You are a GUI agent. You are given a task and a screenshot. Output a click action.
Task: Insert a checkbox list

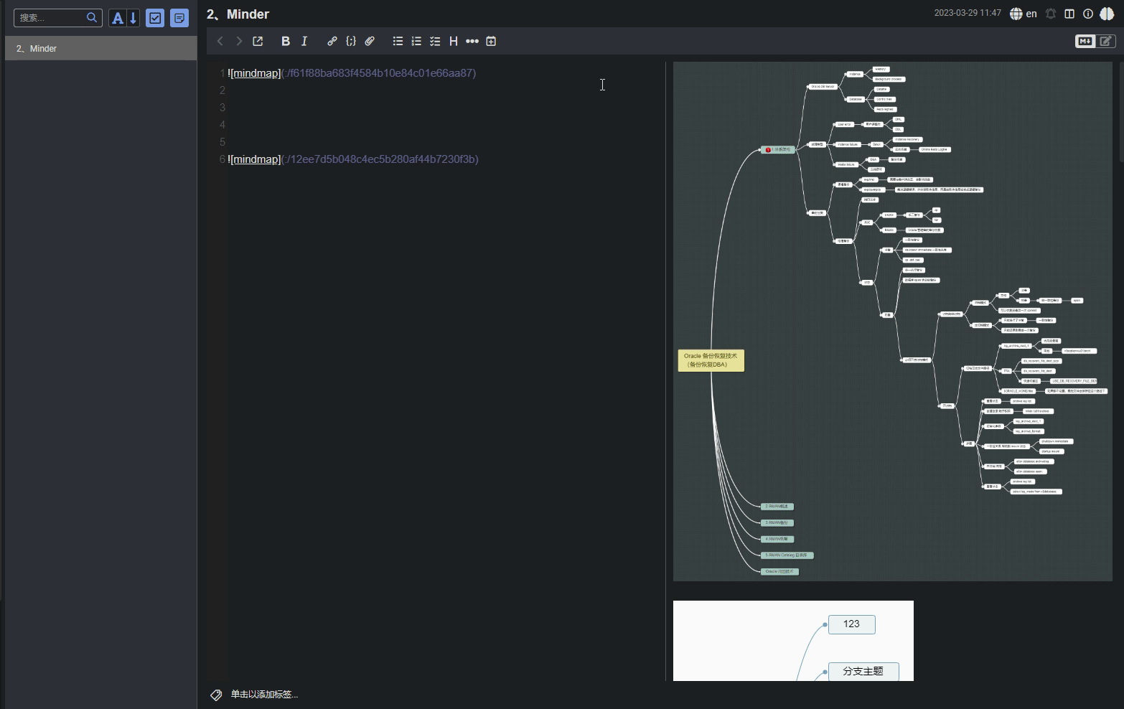(x=435, y=42)
